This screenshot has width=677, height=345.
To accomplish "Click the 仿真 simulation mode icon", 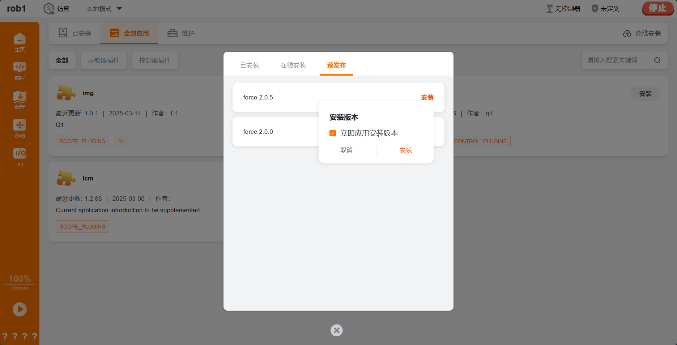I will pos(49,9).
